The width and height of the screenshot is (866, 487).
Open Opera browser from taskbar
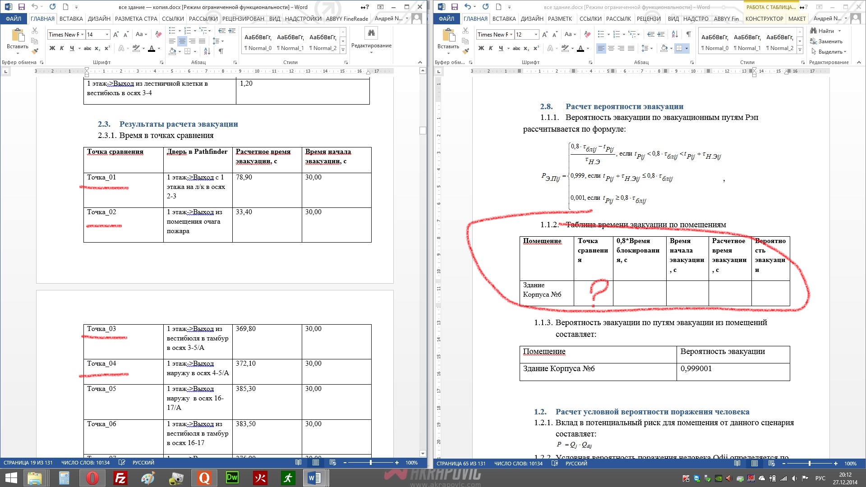pyautogui.click(x=92, y=478)
